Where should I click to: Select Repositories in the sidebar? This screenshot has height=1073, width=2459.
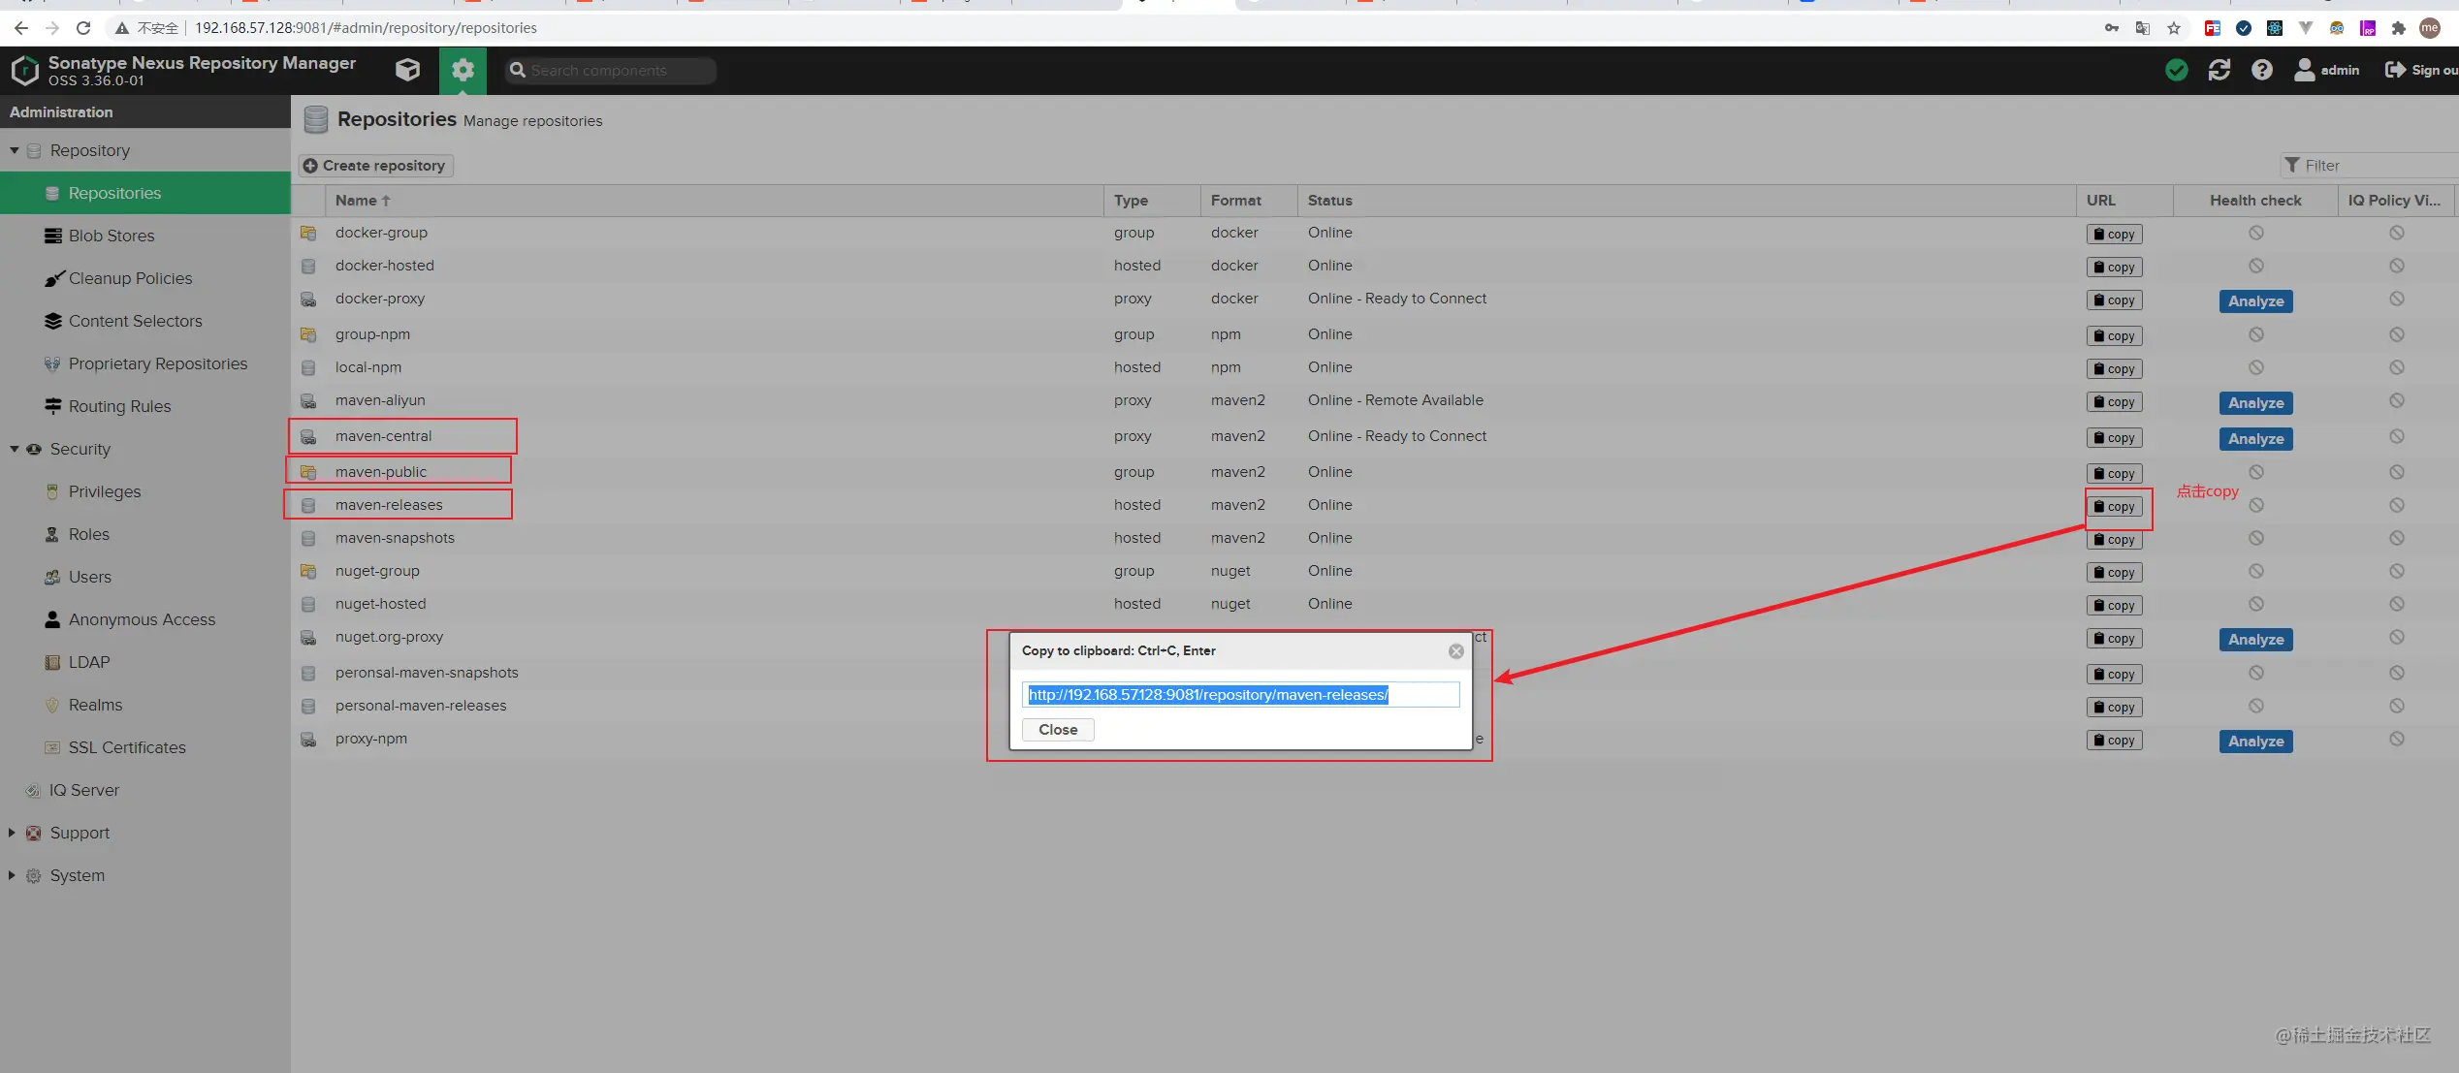click(145, 193)
